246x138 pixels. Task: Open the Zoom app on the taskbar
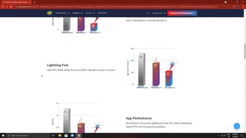pos(72,135)
